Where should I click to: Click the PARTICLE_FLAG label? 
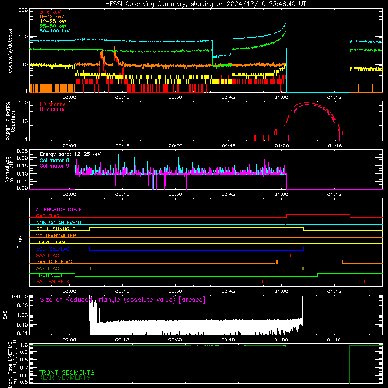pyautogui.click(x=54, y=261)
